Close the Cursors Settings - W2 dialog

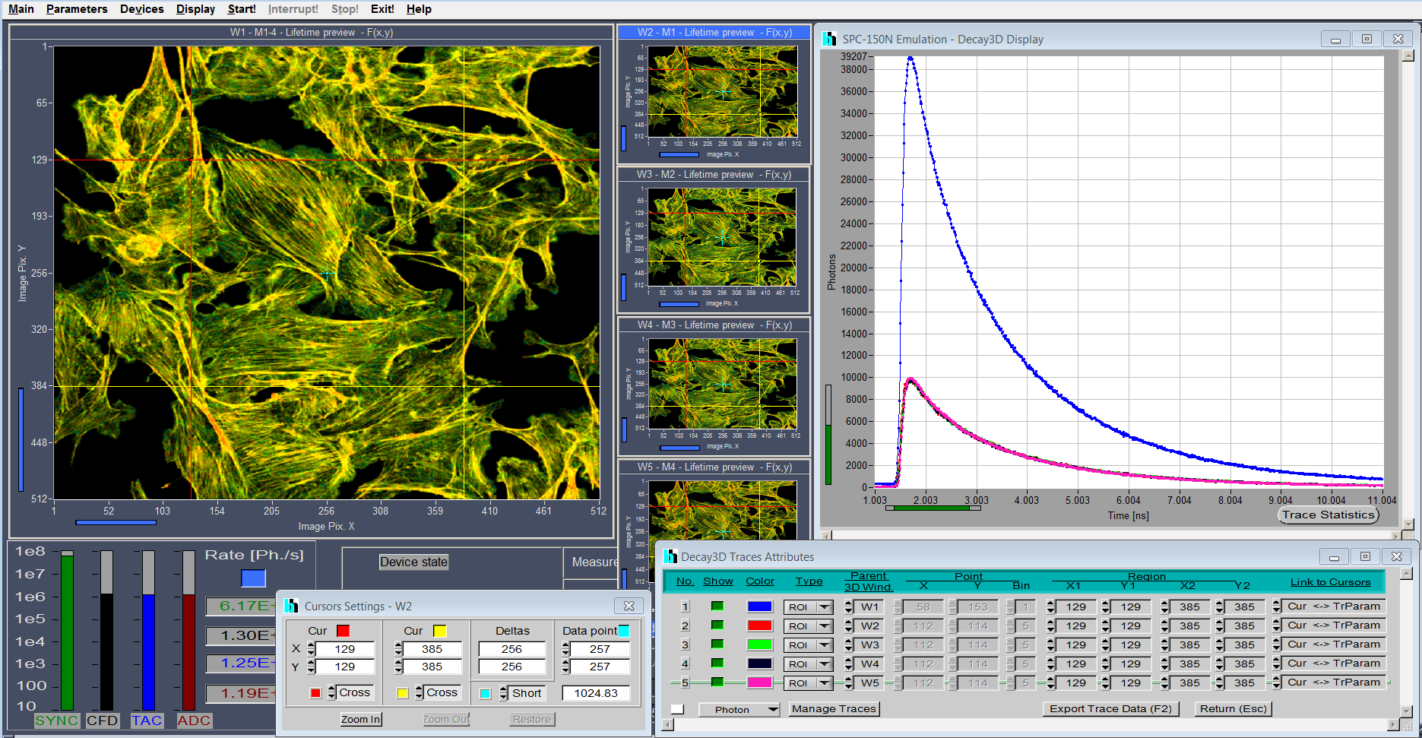[629, 606]
